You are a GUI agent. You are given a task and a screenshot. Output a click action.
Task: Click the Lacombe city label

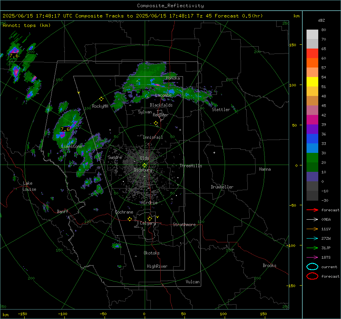coord(163,95)
